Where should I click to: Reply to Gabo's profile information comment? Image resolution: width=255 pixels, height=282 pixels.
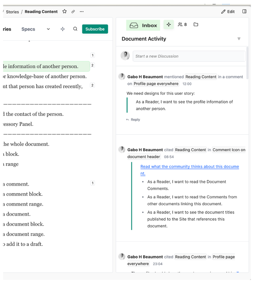tap(133, 120)
